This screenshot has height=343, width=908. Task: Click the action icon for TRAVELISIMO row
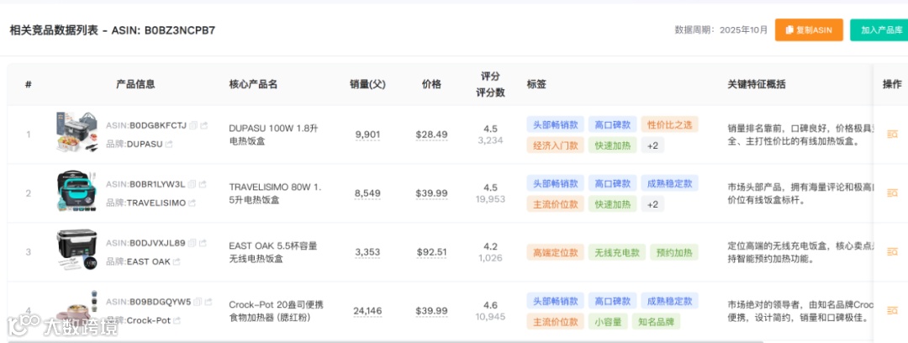892,193
